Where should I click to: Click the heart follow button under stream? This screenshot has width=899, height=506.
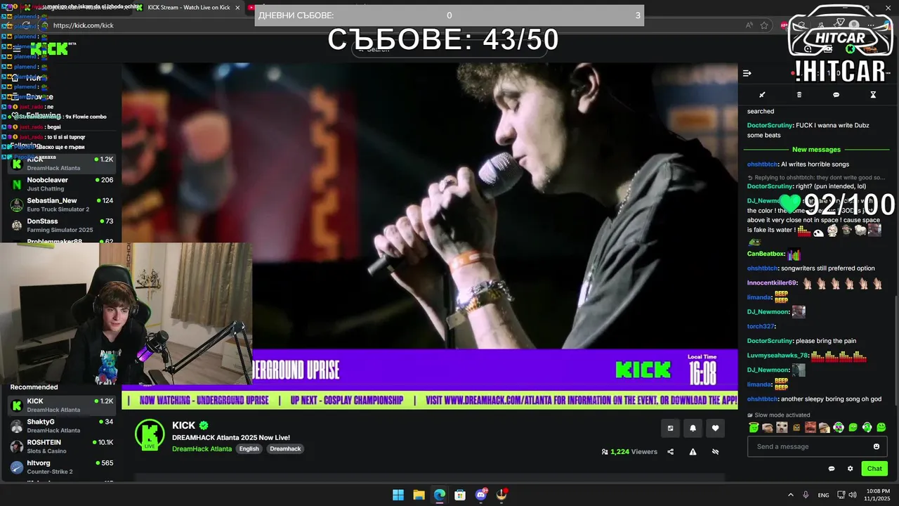(x=715, y=428)
